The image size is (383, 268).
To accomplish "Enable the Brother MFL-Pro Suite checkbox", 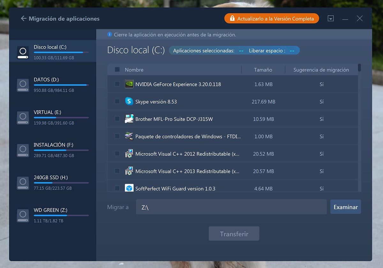I will [117, 119].
